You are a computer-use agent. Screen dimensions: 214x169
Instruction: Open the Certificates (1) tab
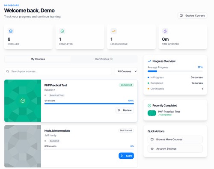click(x=104, y=59)
